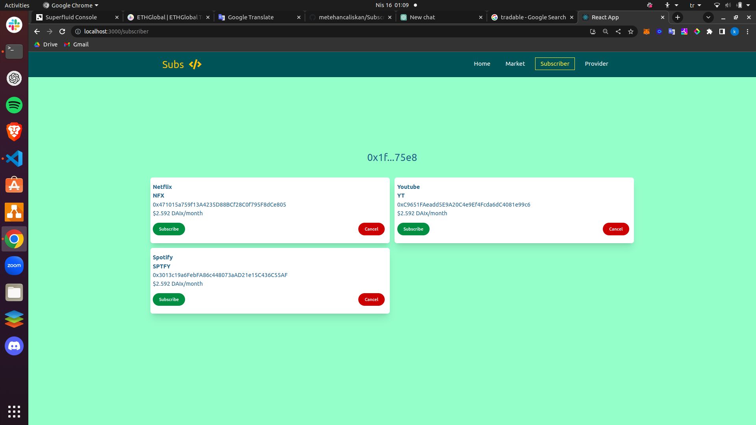Expand the tab search dropdown

point(708,17)
